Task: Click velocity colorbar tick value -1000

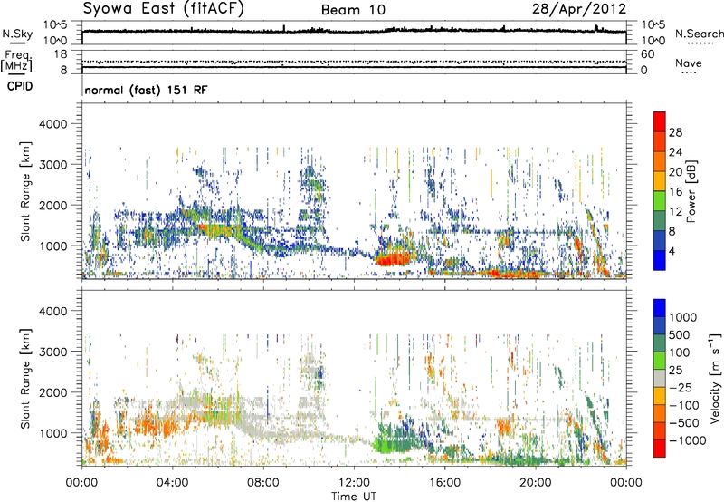Action: tap(687, 440)
